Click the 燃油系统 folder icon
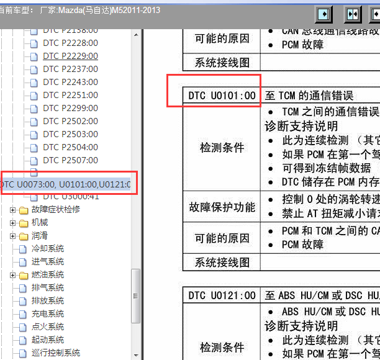Screen dimensions: 380x360 click(24, 276)
